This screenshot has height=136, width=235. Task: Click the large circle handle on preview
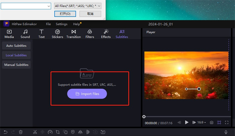199,89
